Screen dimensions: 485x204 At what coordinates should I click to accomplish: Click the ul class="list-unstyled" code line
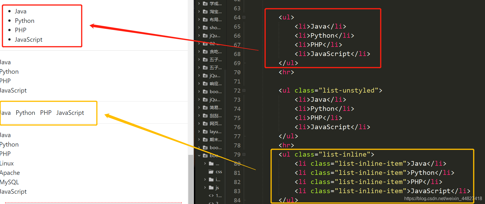(x=330, y=91)
